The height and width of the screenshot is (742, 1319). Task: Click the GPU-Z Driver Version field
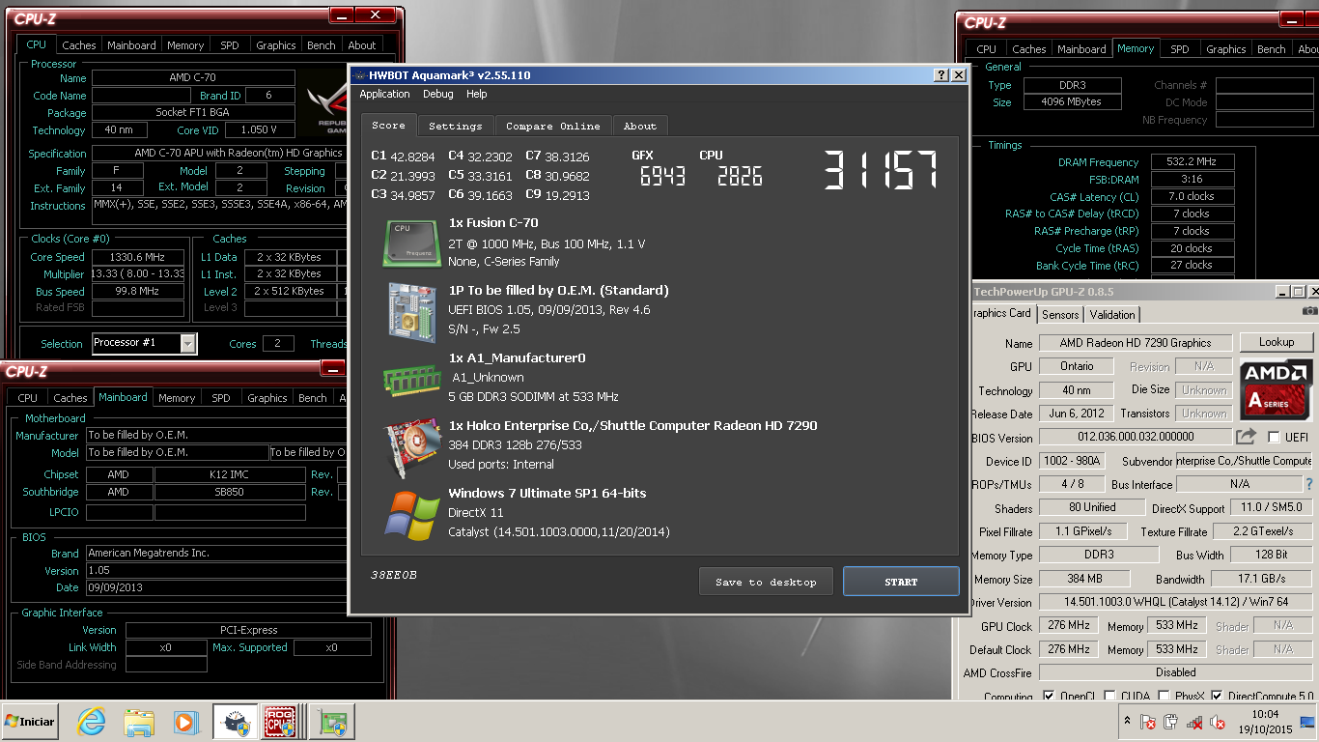click(x=1175, y=602)
